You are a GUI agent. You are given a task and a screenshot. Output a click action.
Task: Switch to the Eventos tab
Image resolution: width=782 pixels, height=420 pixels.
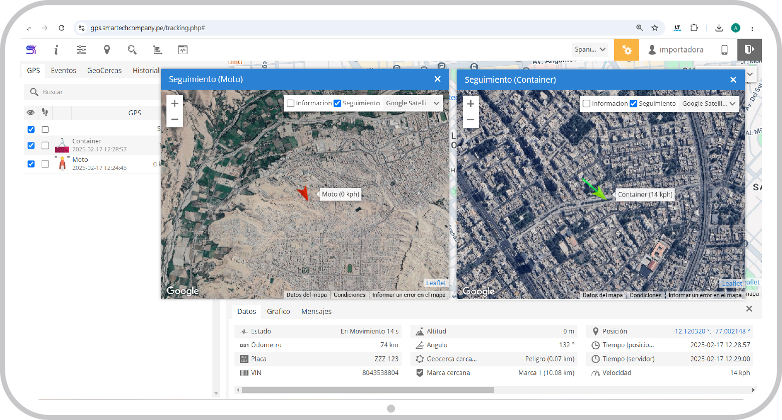[x=63, y=71]
